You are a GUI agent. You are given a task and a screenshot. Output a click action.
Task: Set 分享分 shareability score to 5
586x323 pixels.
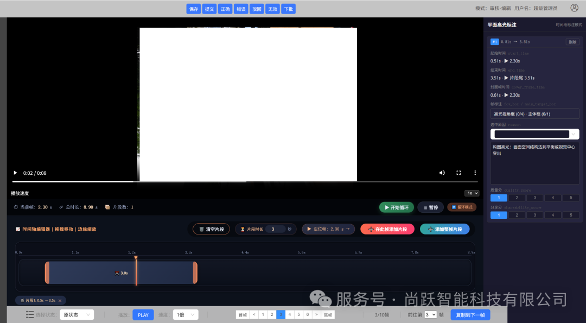pos(571,215)
